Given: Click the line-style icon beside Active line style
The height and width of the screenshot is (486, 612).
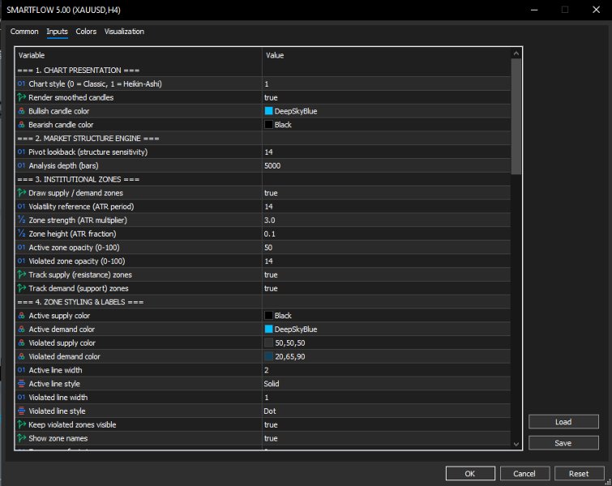Looking at the screenshot, I should (x=21, y=384).
